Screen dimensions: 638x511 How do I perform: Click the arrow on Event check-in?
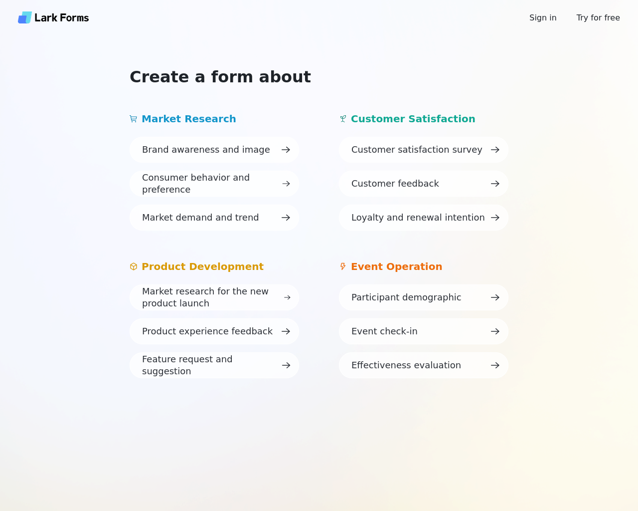[x=495, y=331]
